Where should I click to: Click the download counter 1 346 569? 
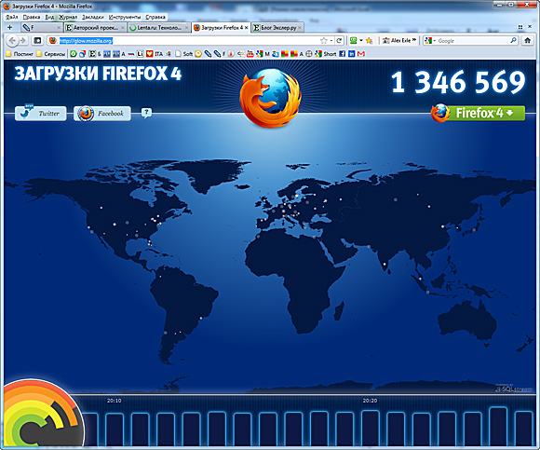coord(458,82)
